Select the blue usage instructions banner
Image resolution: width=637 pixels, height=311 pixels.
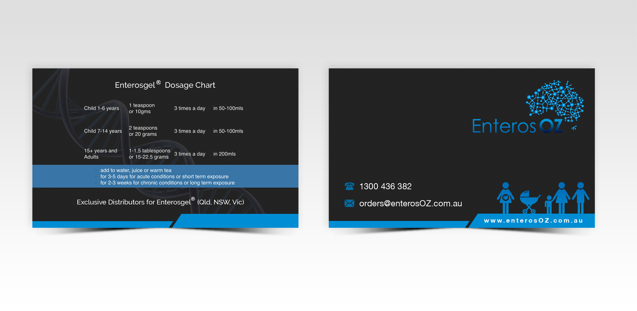point(165,177)
